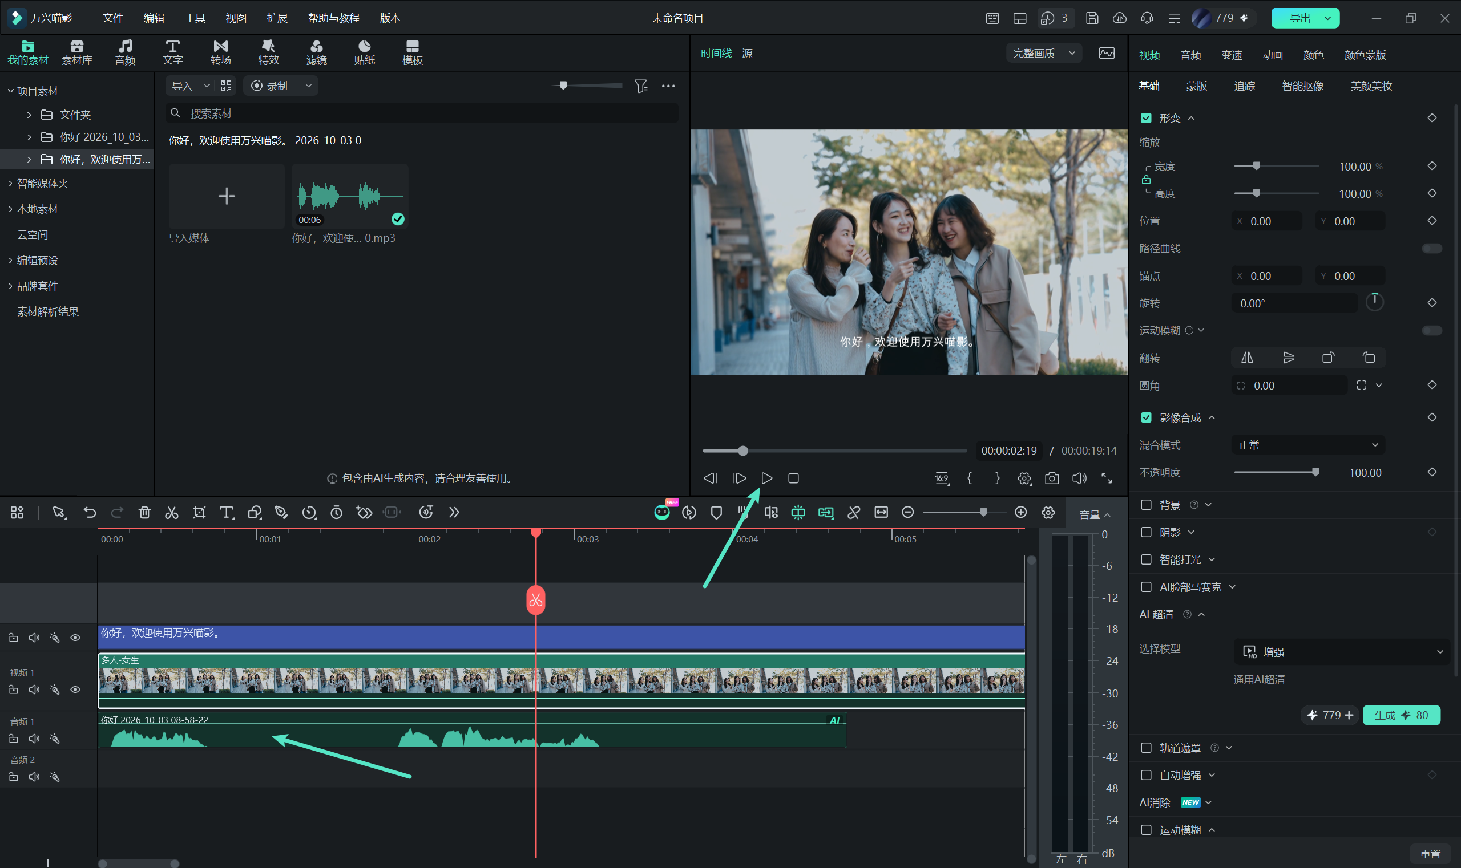Click horizontal flip icon in 翻转 row
1461x868 pixels.
tap(1248, 358)
